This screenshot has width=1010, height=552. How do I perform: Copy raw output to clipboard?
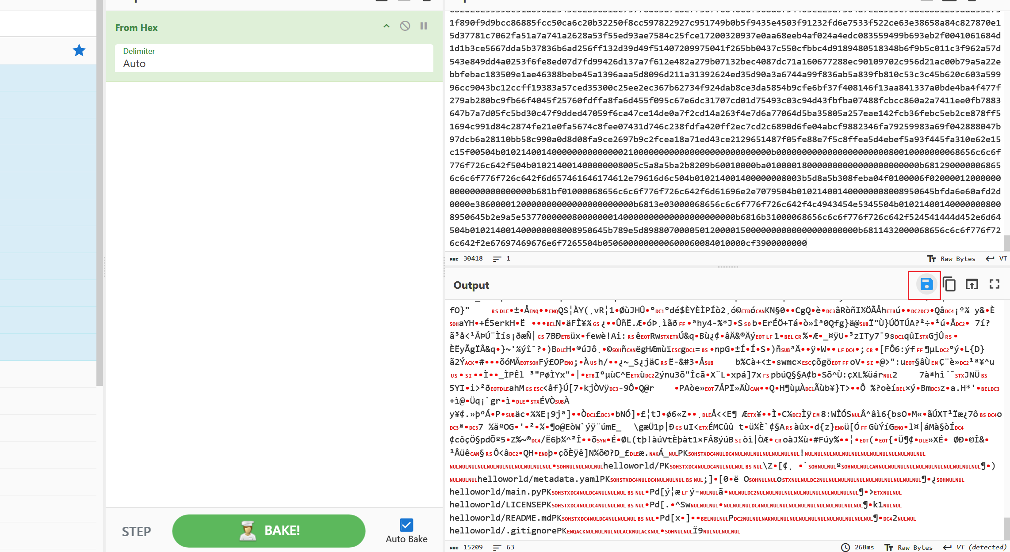pos(949,285)
